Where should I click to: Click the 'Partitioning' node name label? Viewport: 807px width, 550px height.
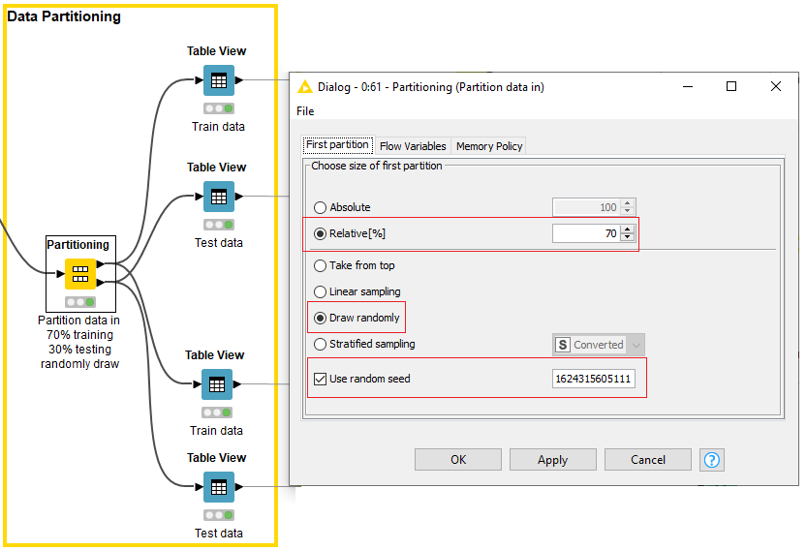coord(78,245)
